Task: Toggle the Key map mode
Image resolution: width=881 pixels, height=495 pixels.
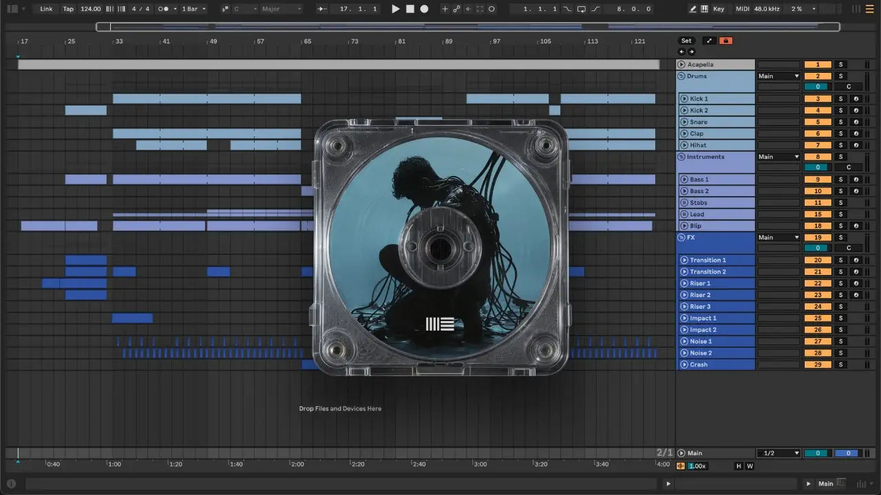Action: 719,9
